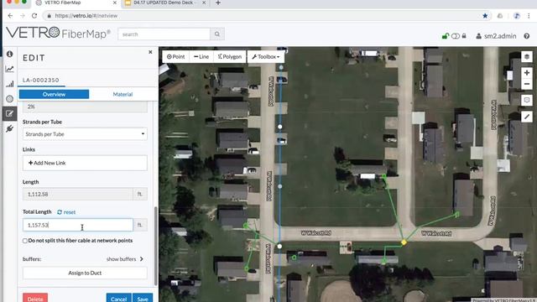Go forward in the browser
This screenshot has width=537, height=302.
23,16
